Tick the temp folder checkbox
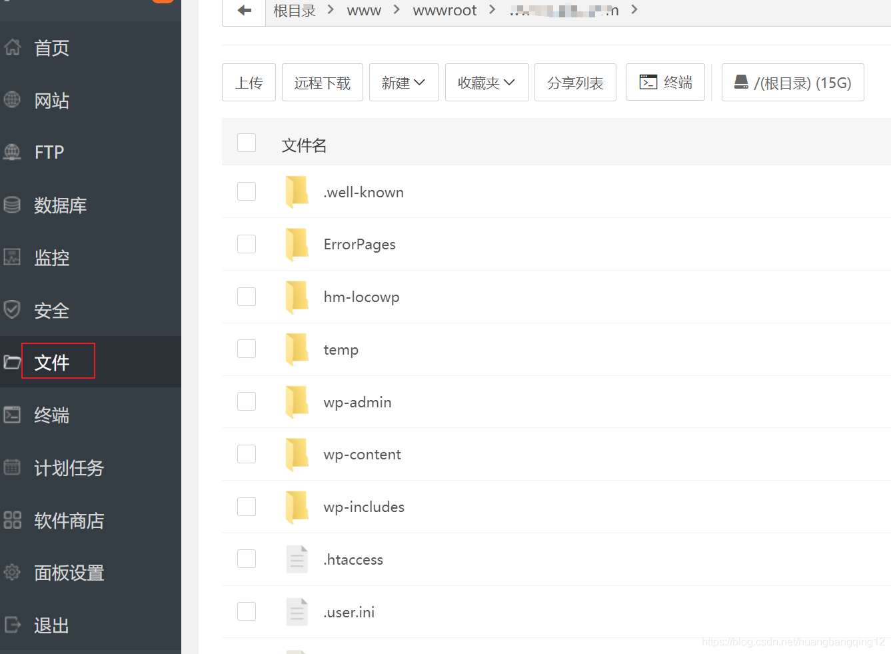Image resolution: width=891 pixels, height=654 pixels. point(247,349)
